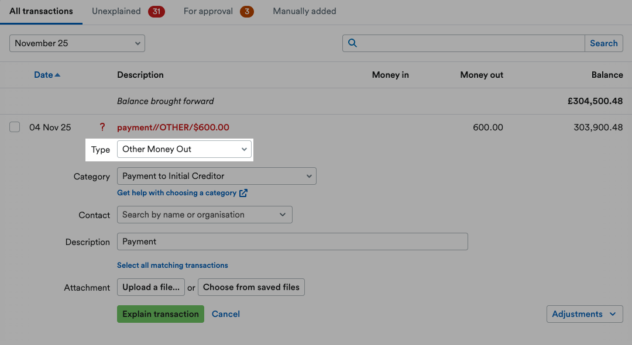The image size is (632, 345).
Task: Switch to the Manually added tab
Action: 304,11
